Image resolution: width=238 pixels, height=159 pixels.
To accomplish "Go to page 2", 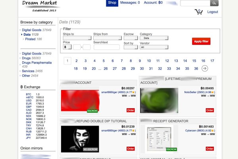I will pyautogui.click(x=76, y=61).
